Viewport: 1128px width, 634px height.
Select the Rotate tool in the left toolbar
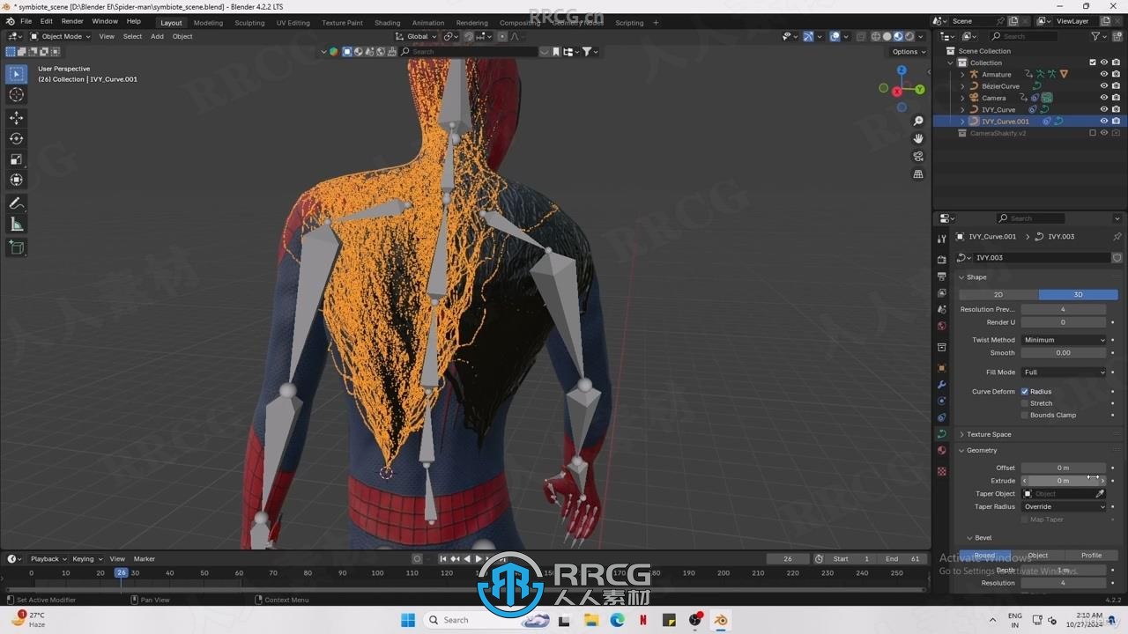click(16, 138)
